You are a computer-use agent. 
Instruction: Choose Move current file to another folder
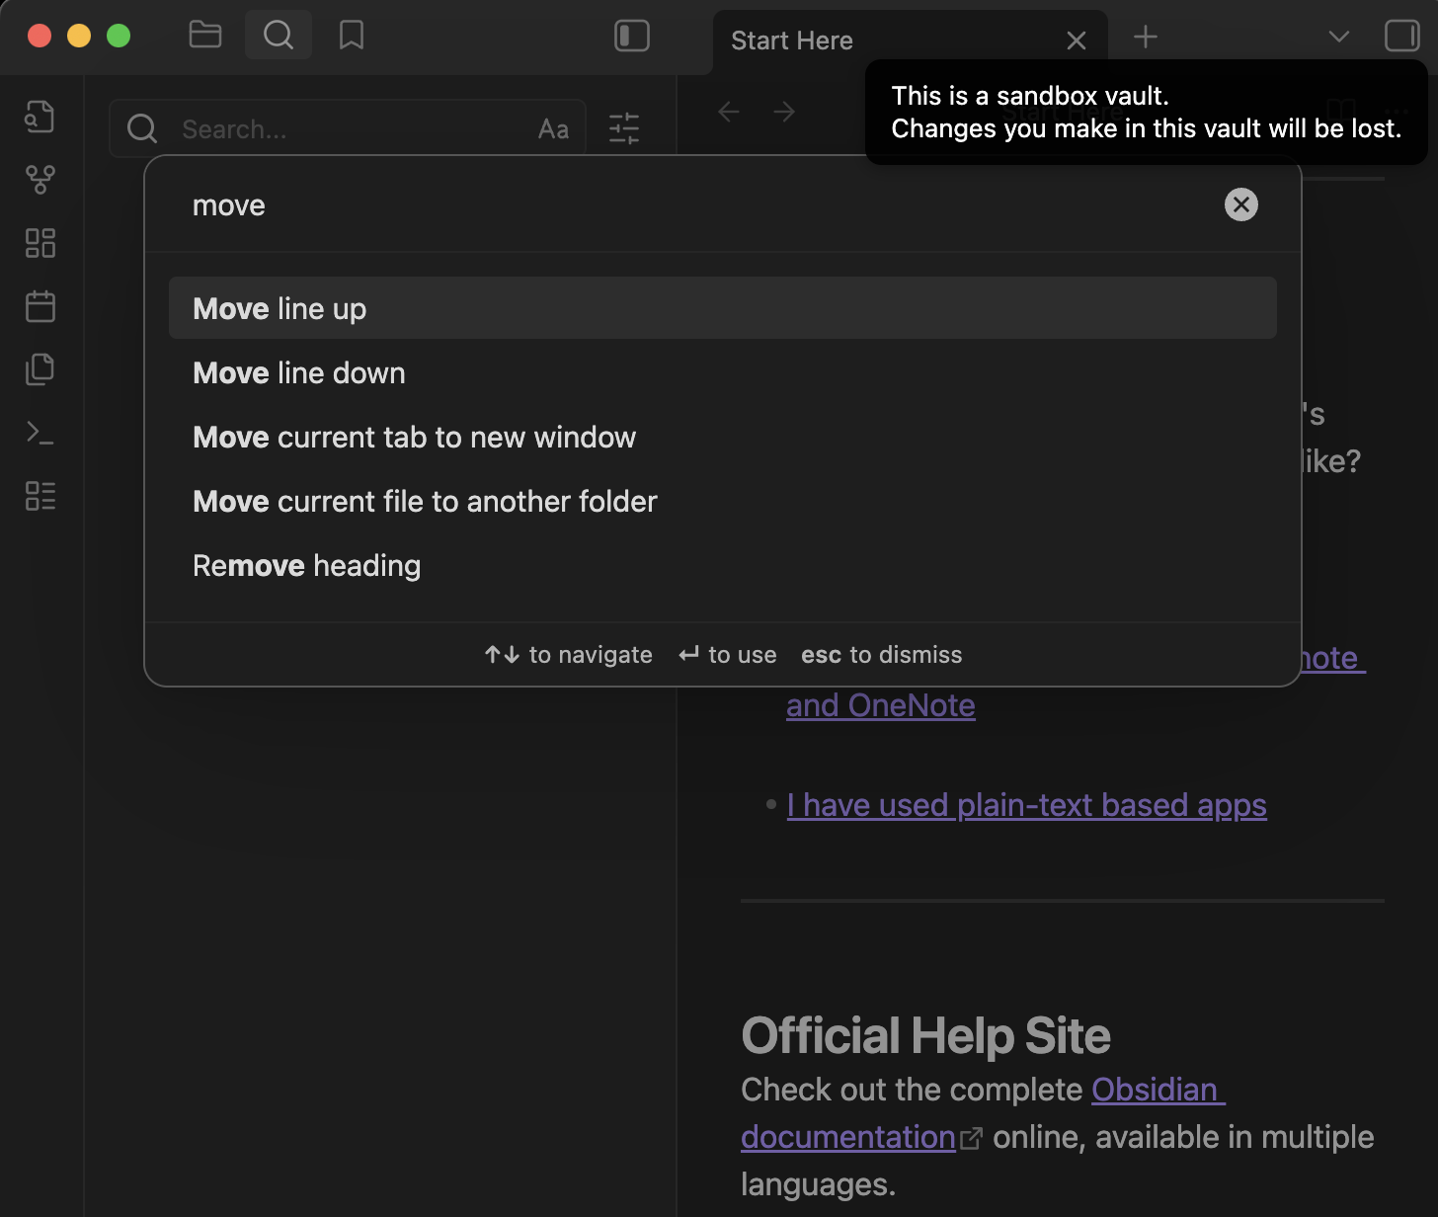coord(425,502)
